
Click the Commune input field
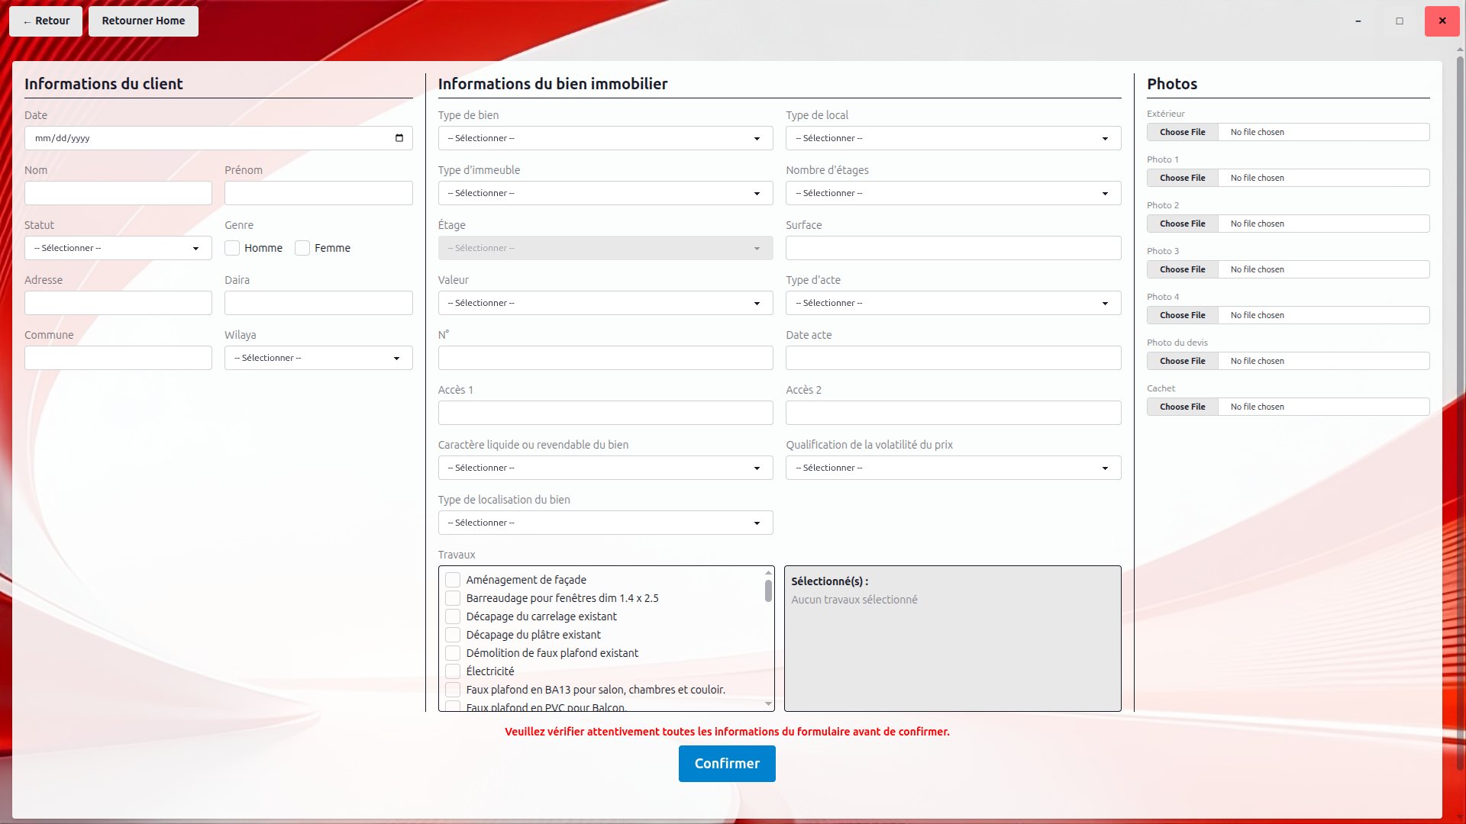tap(118, 358)
